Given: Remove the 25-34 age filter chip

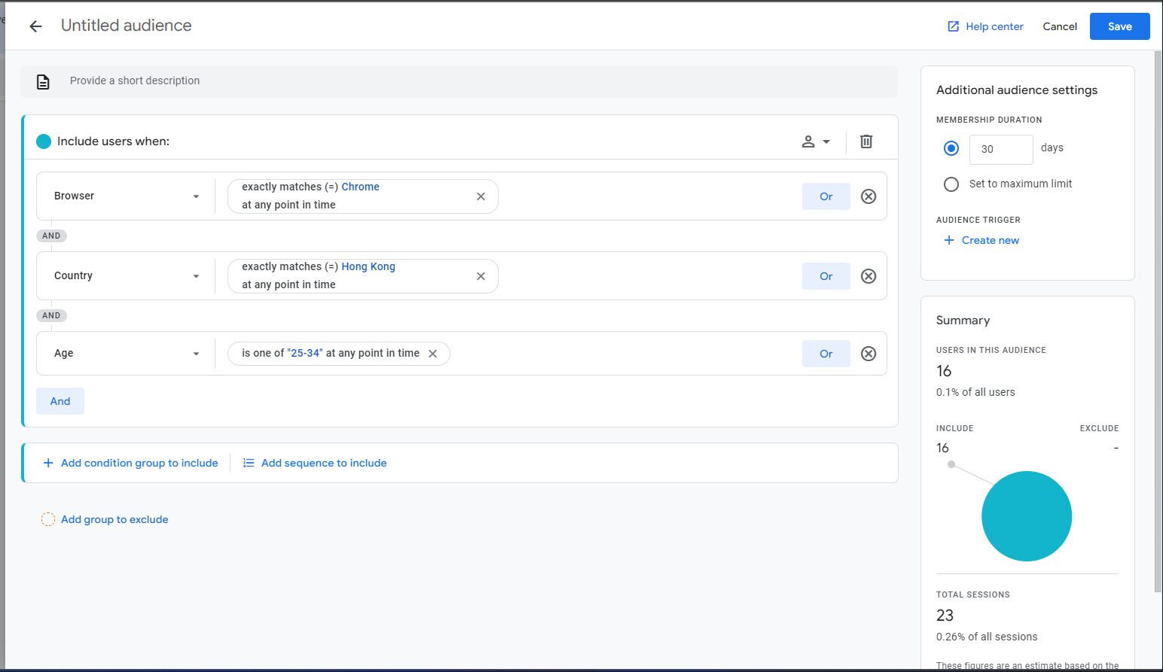Looking at the screenshot, I should pos(432,354).
